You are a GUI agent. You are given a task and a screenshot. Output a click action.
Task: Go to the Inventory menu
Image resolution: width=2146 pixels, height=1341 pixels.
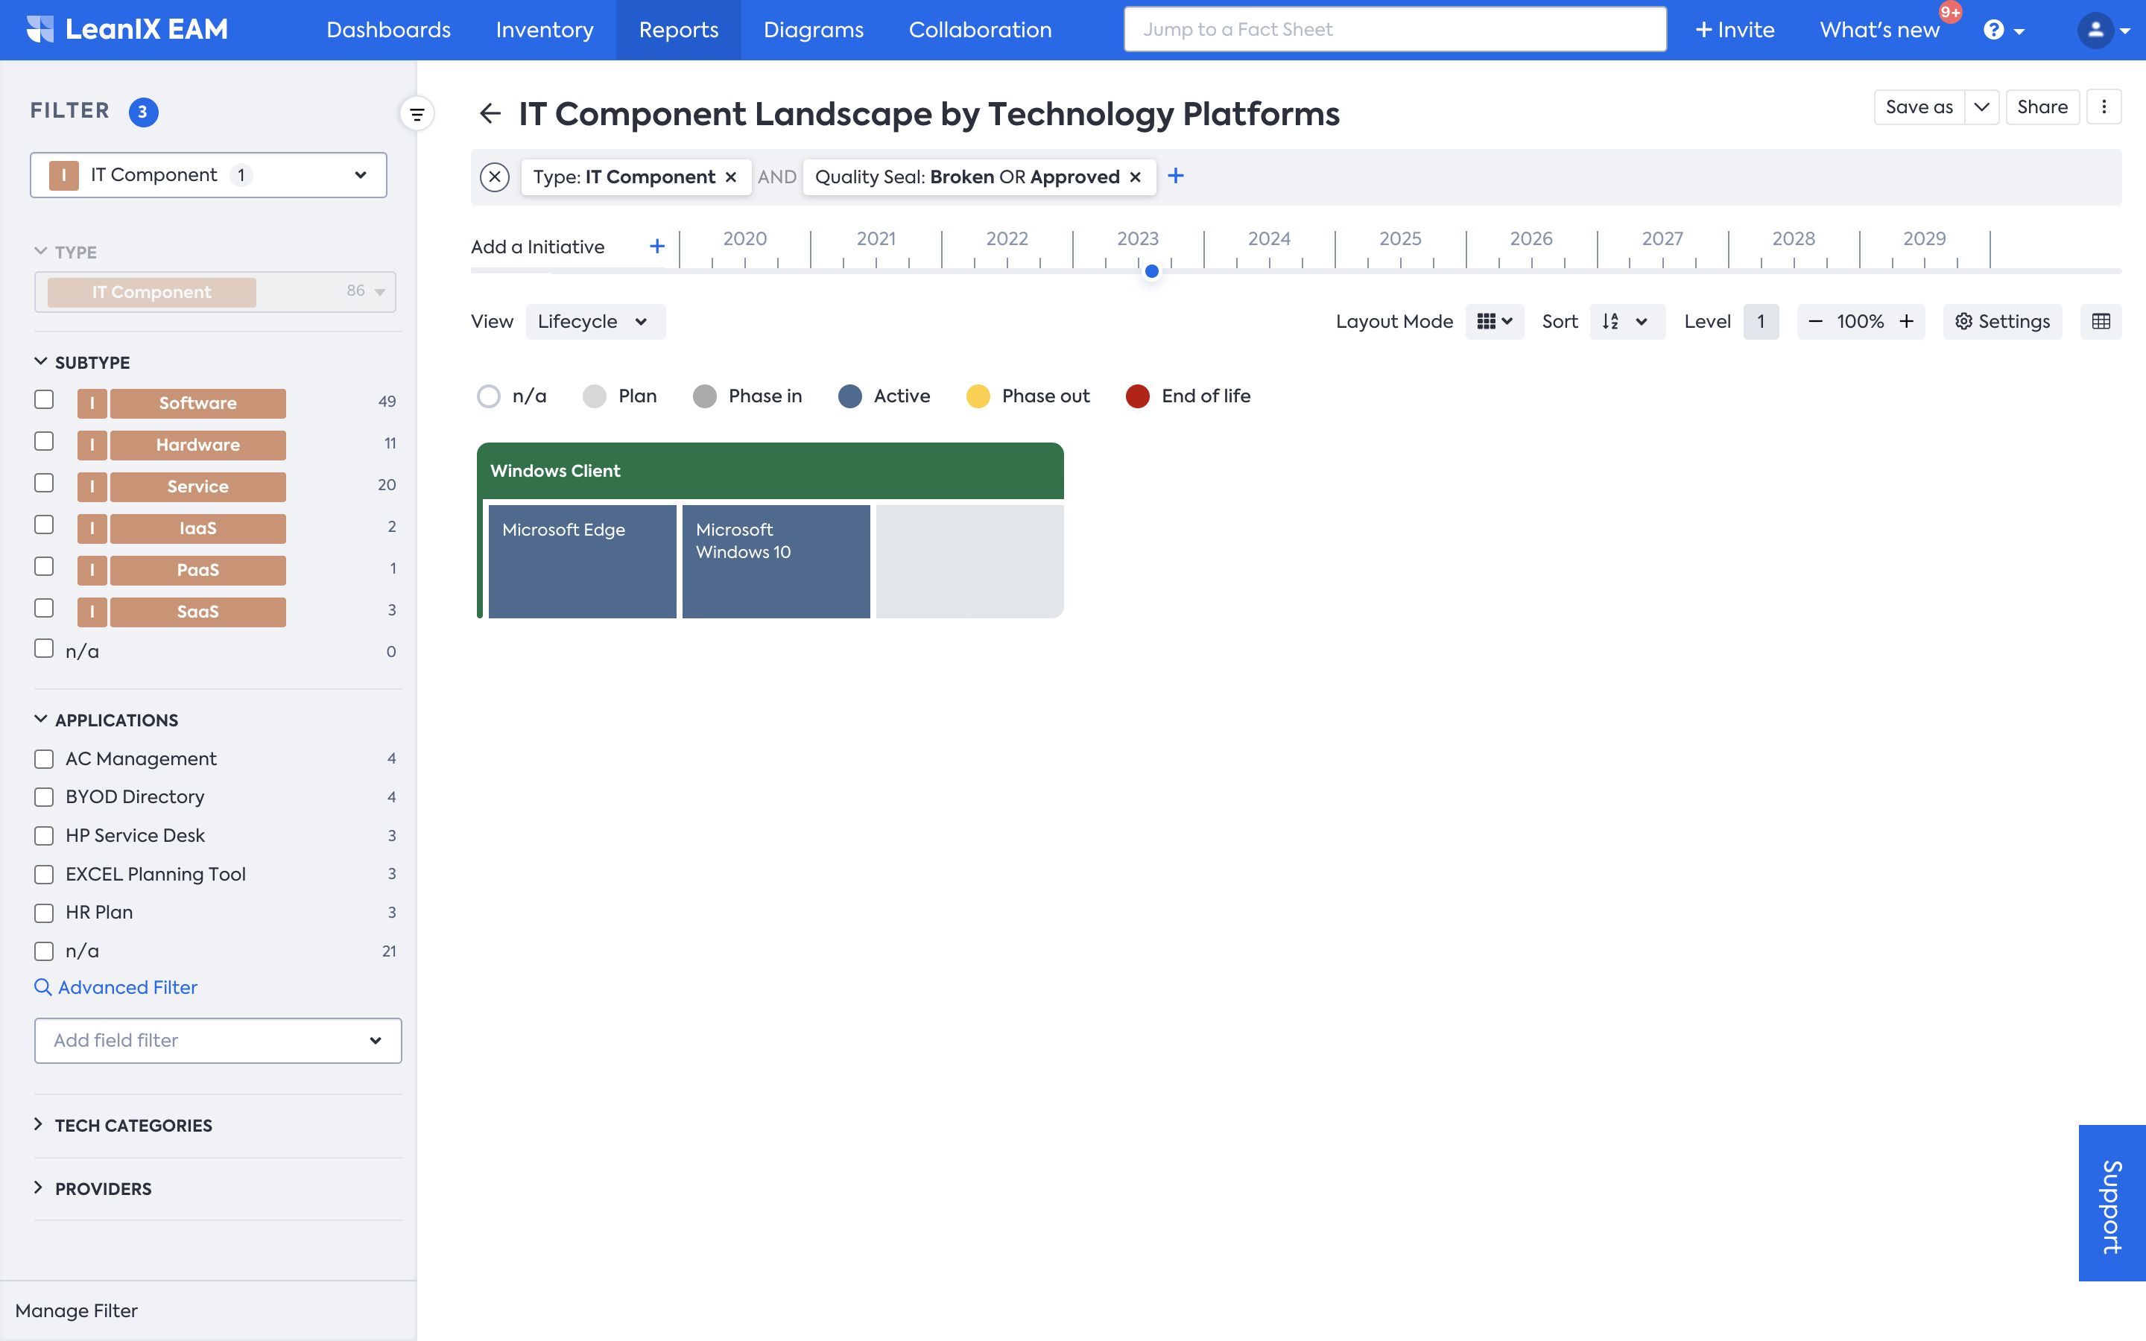point(545,30)
